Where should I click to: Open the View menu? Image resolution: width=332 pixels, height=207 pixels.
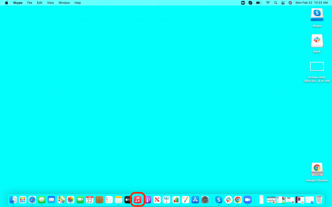pyautogui.click(x=50, y=3)
